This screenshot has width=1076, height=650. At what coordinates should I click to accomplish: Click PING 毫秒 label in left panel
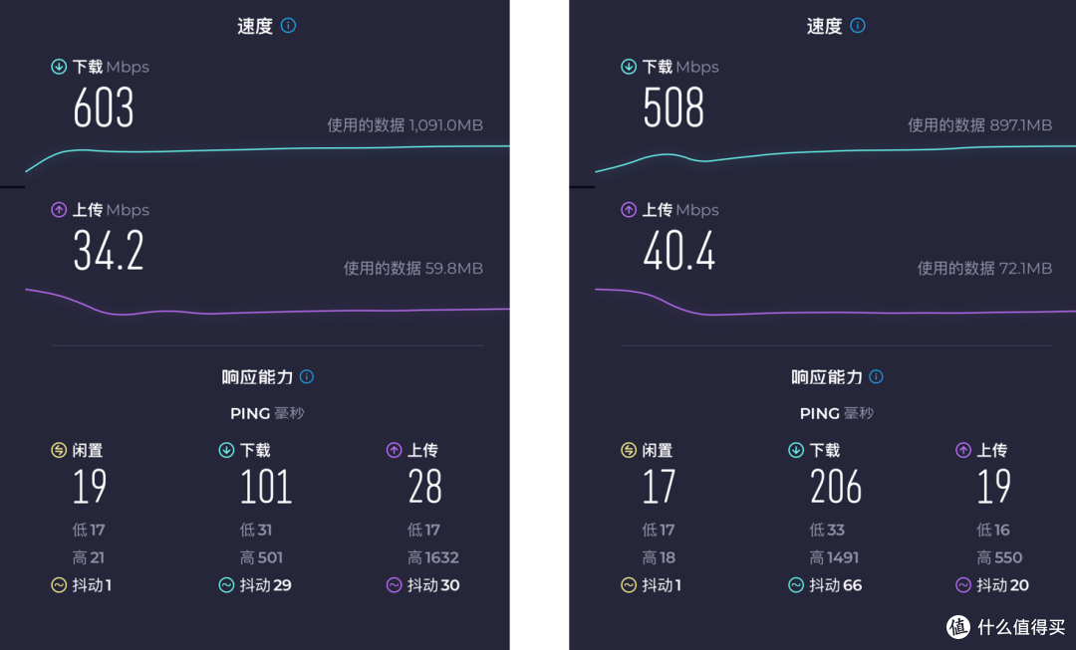267,413
